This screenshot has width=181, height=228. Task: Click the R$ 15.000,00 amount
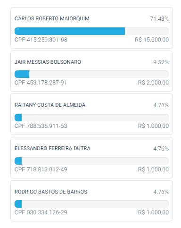click(x=152, y=40)
